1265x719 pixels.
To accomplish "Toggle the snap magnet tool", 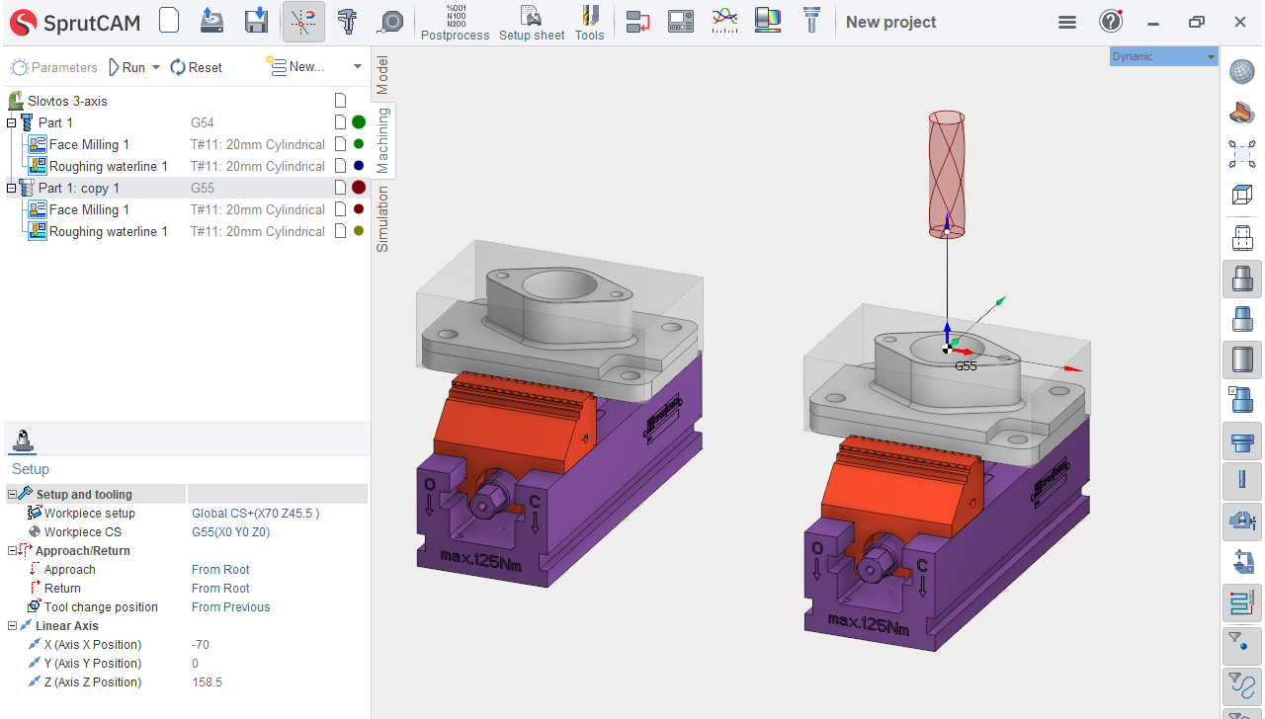I will [x=303, y=22].
